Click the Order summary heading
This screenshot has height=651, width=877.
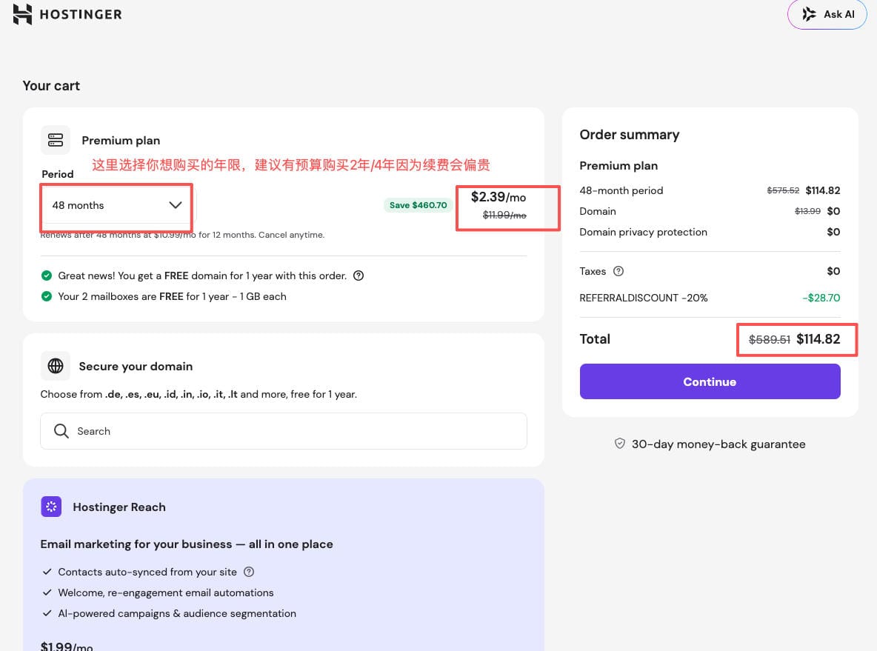629,135
